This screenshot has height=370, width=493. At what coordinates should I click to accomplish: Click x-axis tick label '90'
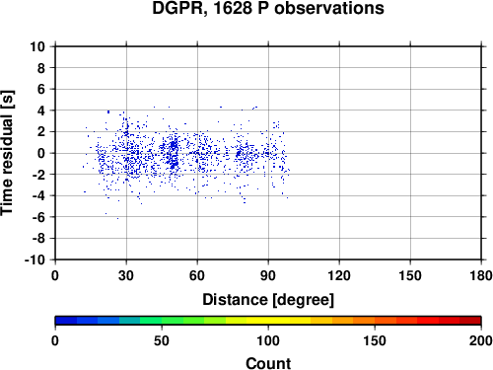click(268, 275)
